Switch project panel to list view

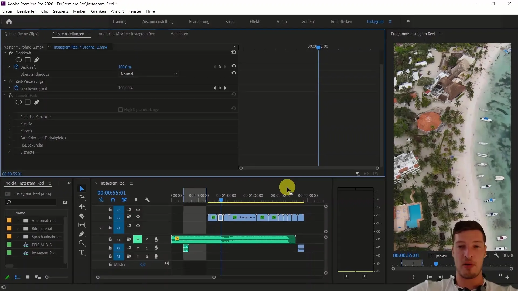(x=18, y=277)
